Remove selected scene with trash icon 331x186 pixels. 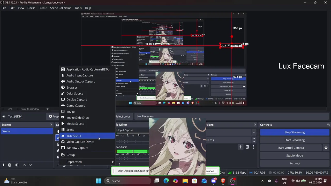click(10, 165)
